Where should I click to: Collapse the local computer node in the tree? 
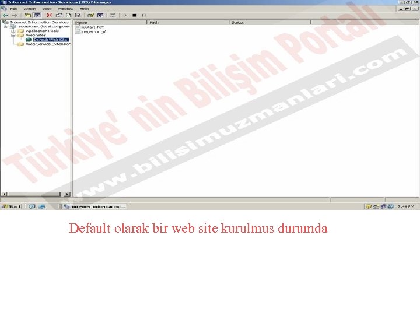[x=6, y=27]
